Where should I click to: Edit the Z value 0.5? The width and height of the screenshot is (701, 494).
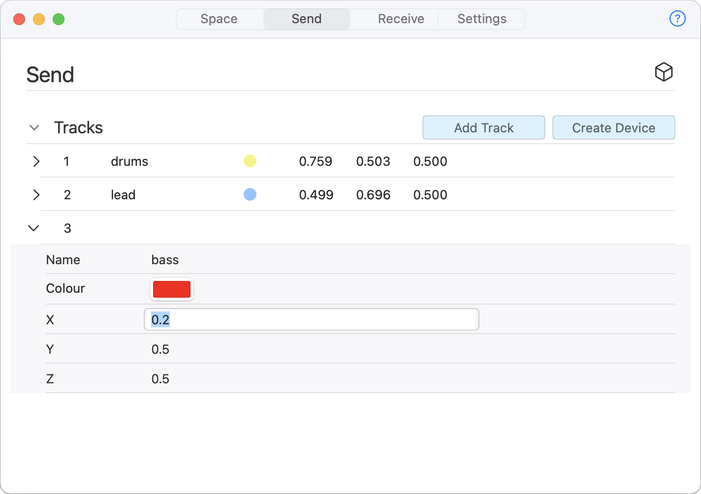160,379
